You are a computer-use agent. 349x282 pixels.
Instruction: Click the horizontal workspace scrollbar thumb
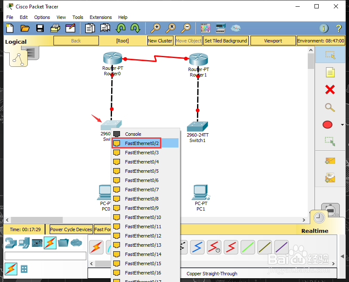pos(37,220)
